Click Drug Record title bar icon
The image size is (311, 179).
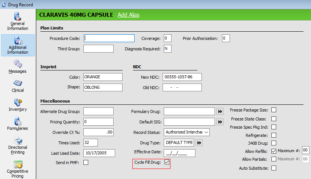(4, 4)
